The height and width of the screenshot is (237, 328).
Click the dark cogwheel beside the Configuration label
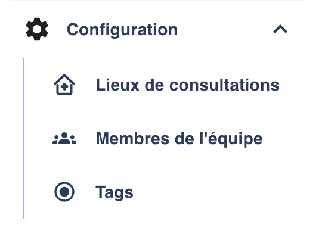tap(37, 29)
